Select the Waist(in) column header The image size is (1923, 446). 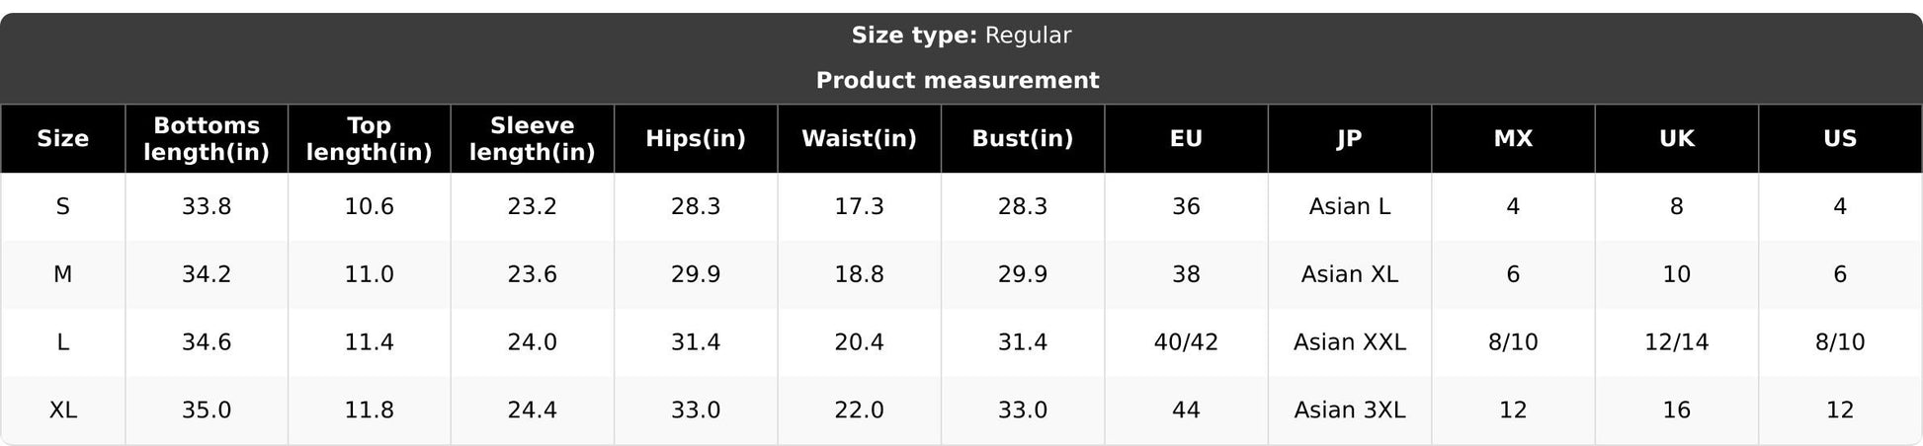860,138
